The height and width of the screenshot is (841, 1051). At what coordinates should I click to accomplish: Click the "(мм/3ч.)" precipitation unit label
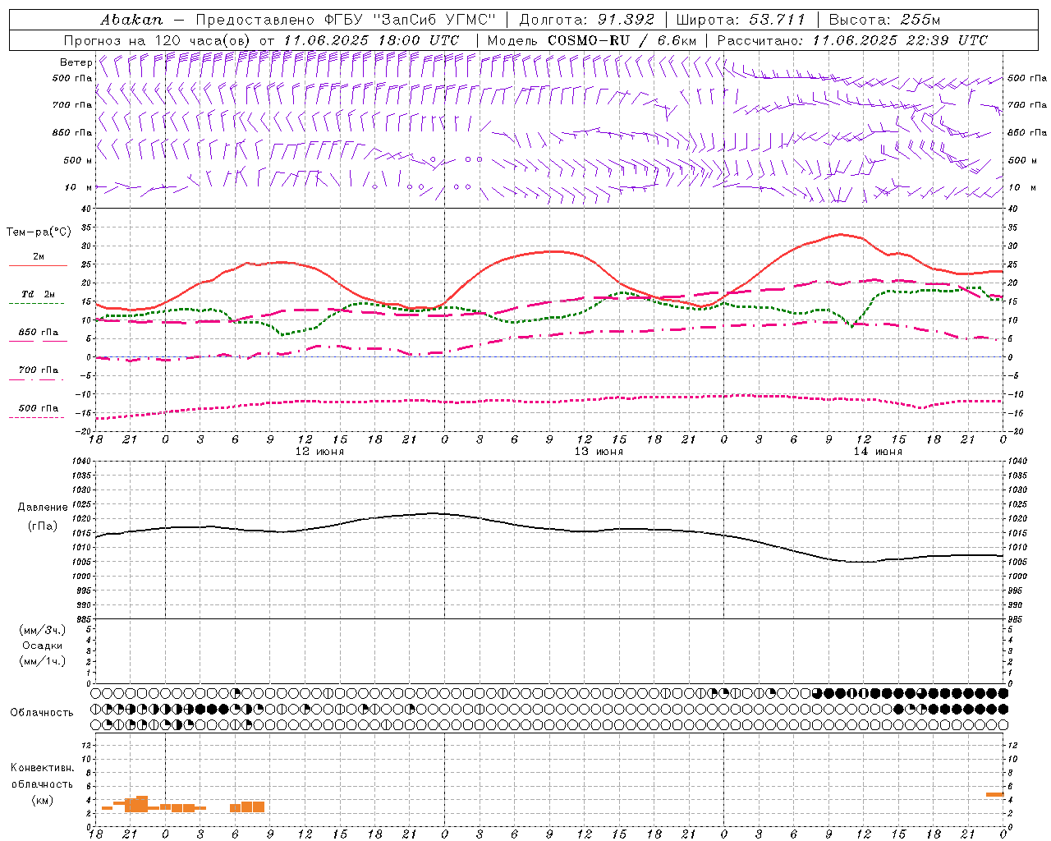43,630
